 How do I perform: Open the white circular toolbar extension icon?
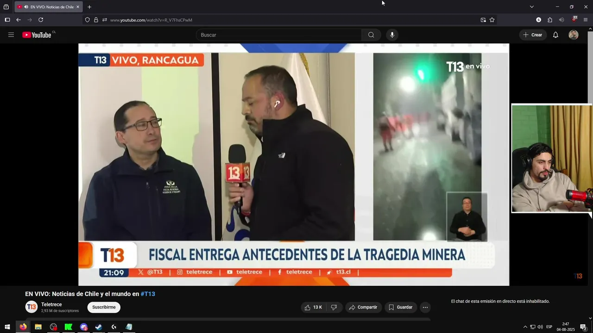tap(538, 20)
